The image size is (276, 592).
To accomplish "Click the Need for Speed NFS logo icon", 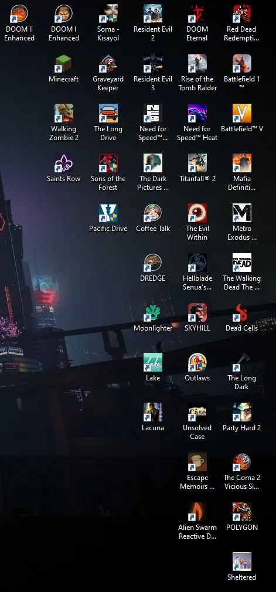I will tap(153, 114).
